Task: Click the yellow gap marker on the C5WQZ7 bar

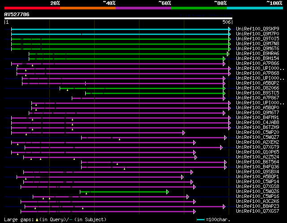Action: click(x=120, y=139)
